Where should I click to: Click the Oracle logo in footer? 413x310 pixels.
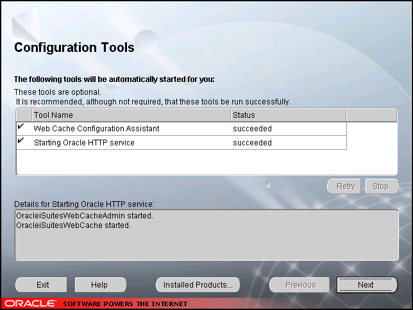pos(31,304)
